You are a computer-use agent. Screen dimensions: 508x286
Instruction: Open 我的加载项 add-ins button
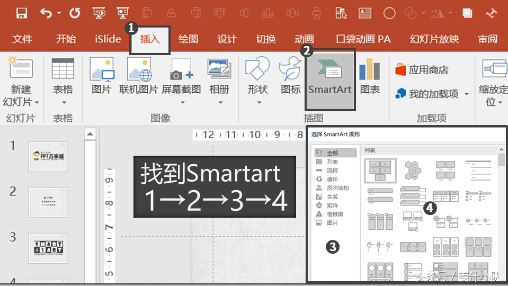pyautogui.click(x=427, y=94)
